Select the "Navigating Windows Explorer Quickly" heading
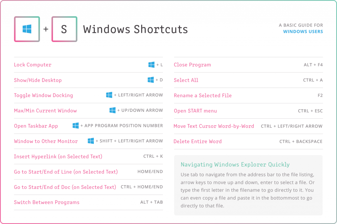 tap(235, 164)
